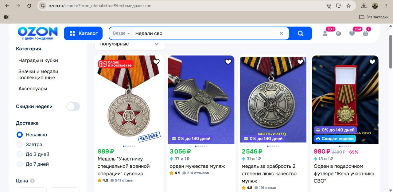Choose the До 7 дней delivery option
Screen dimensions: 393x192
coord(20,164)
